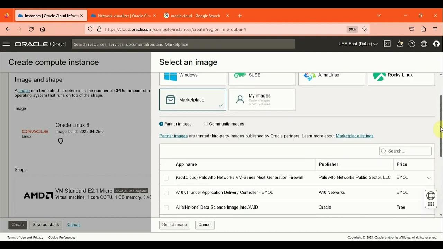Click the browser forward arrow
443x249 pixels.
[19, 29]
